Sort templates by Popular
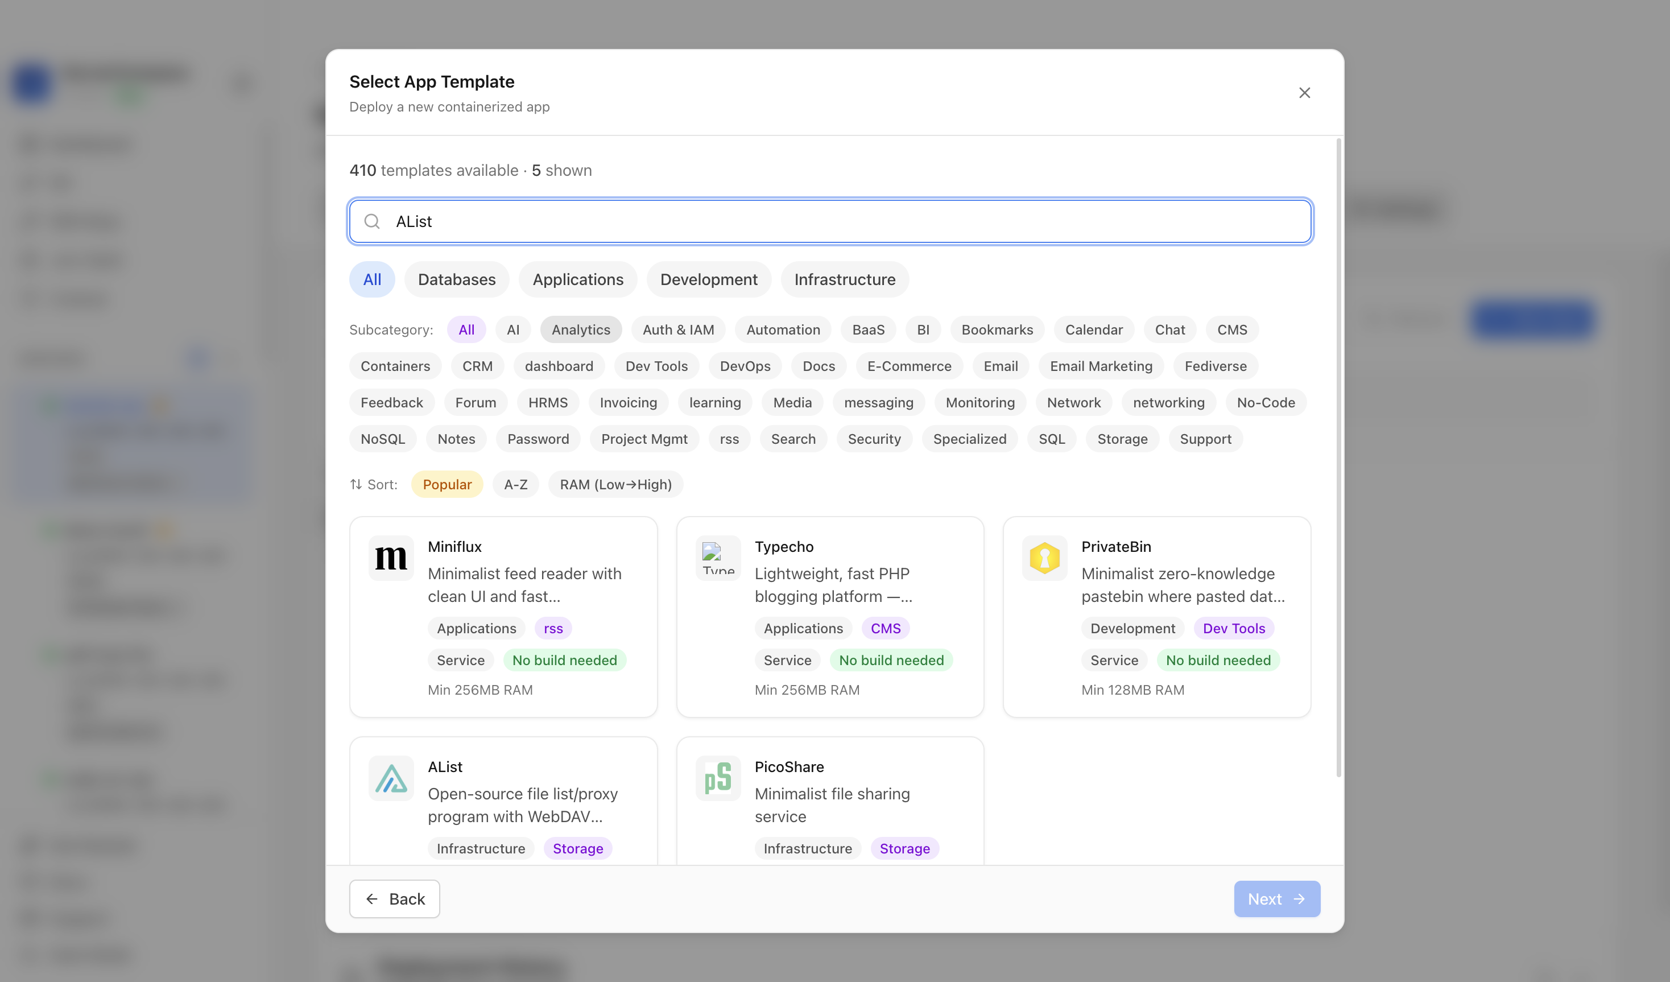Viewport: 1670px width, 982px height. click(x=447, y=485)
